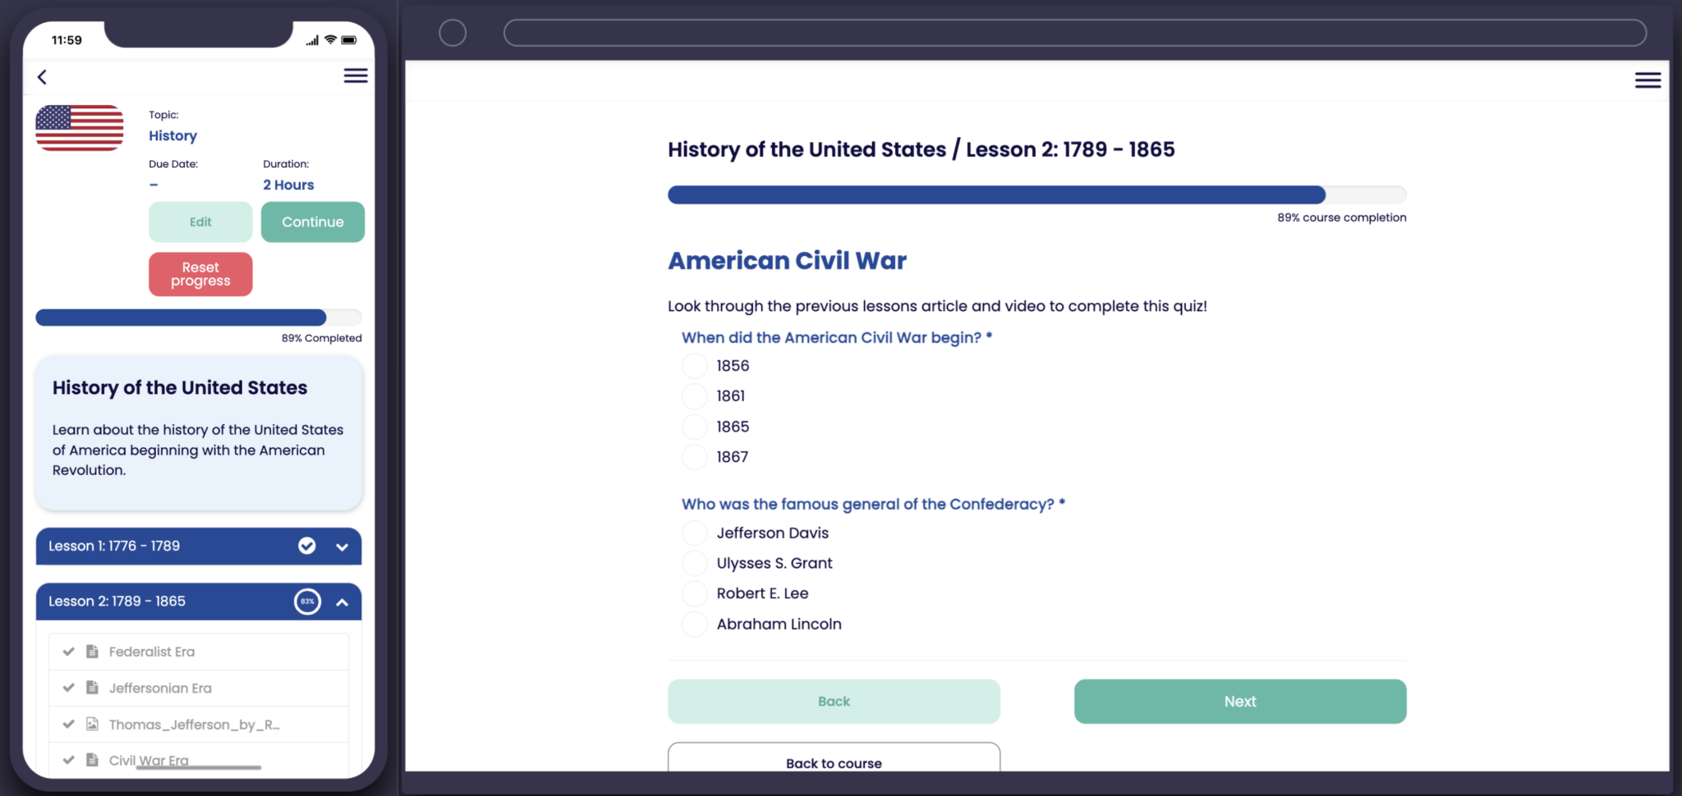Click the checkmark beside Federalist Era
1682x796 pixels.
[x=69, y=652]
